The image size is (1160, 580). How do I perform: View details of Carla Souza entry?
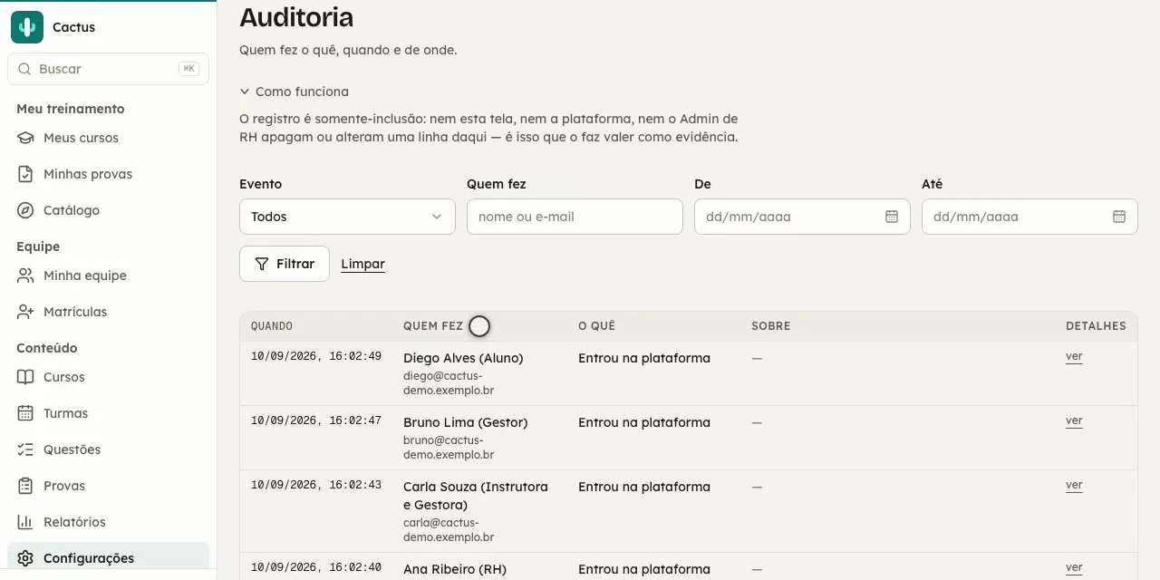[x=1074, y=485]
